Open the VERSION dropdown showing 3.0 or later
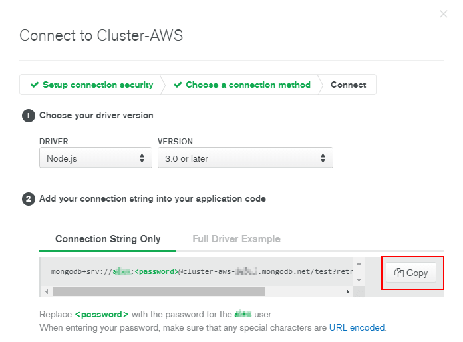463x342 pixels. 245,158
